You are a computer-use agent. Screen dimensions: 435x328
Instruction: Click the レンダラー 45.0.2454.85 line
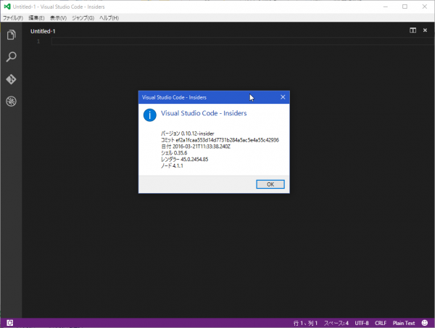(x=184, y=159)
